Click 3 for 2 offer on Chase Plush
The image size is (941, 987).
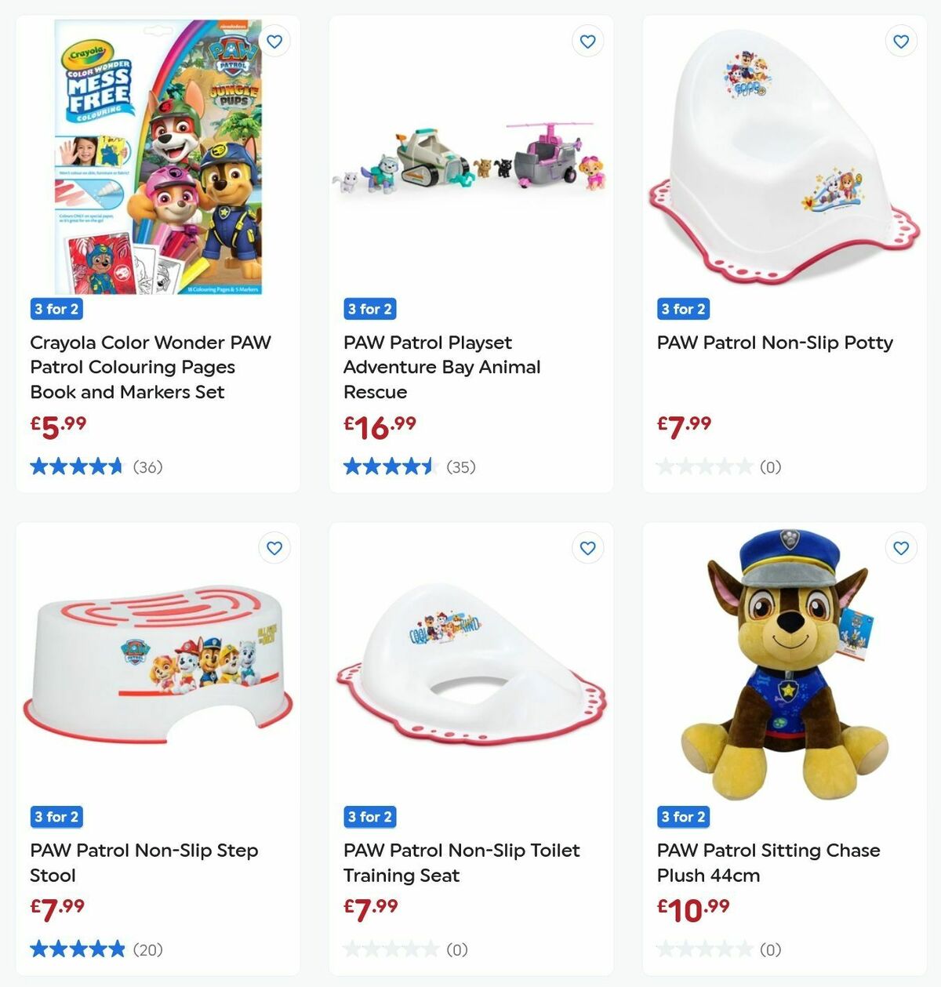(683, 817)
